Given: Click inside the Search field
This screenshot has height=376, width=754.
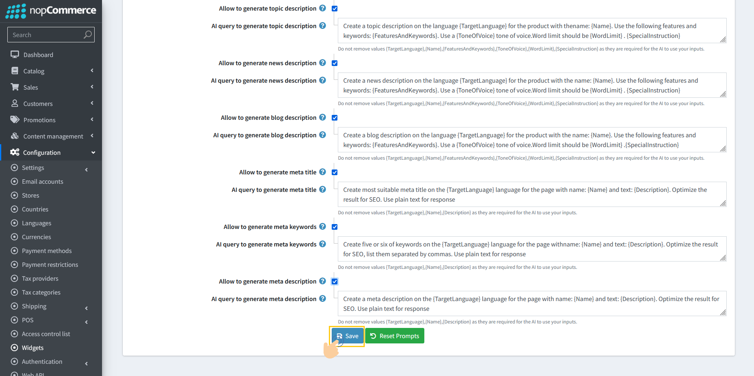Looking at the screenshot, I should (x=45, y=35).
